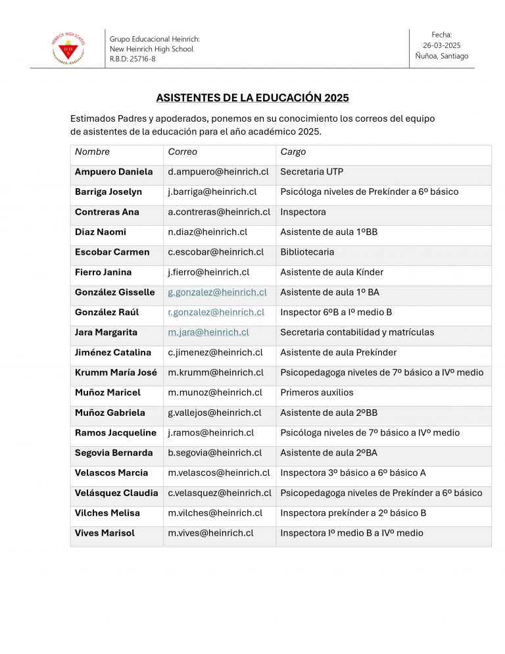Click the title Asistentes de la Educación 2025

click(252, 97)
